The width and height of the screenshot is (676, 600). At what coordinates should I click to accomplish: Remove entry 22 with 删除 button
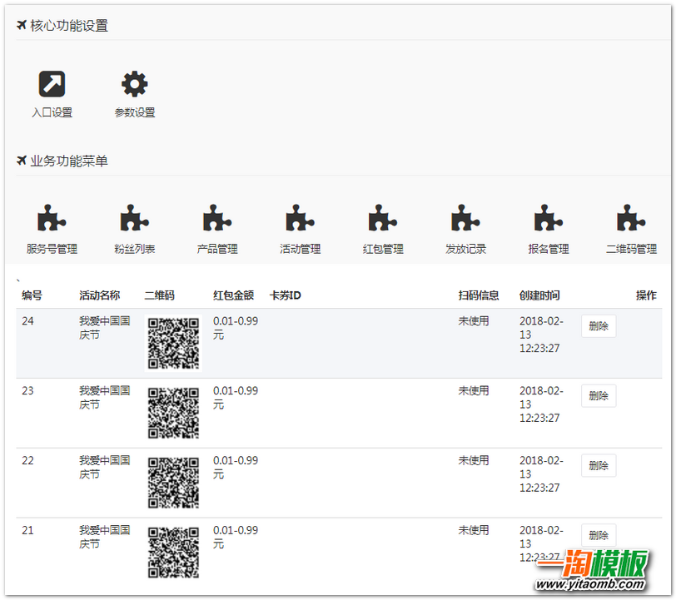pos(599,465)
